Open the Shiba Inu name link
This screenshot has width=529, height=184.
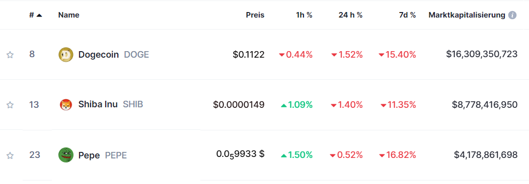[98, 104]
